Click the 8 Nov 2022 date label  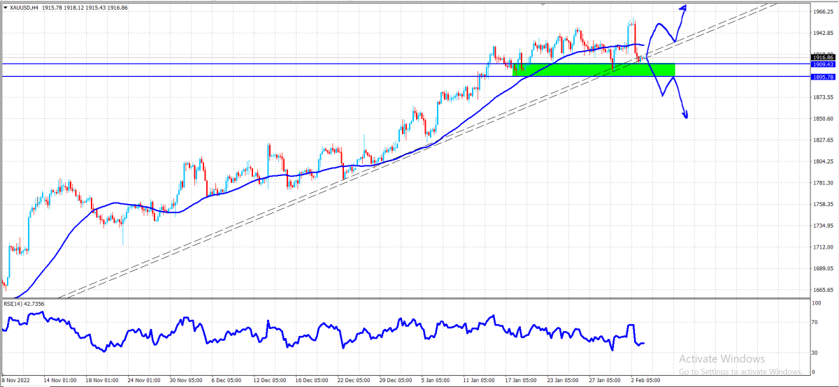pos(17,381)
